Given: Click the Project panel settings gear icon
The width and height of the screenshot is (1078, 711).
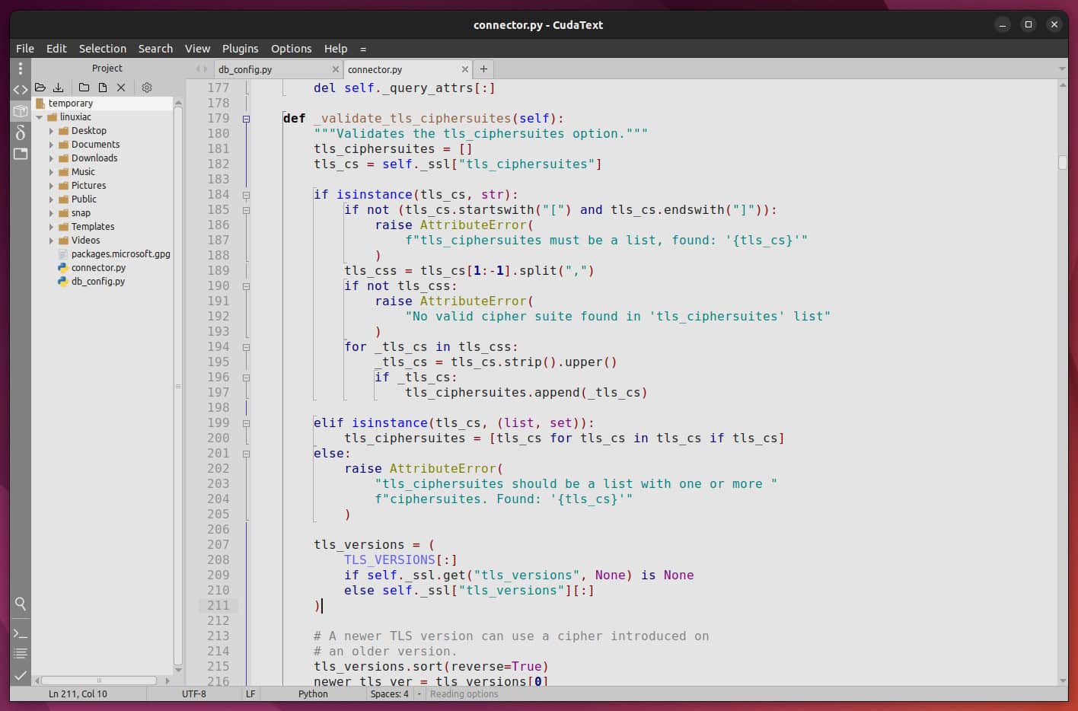Looking at the screenshot, I should (x=146, y=87).
